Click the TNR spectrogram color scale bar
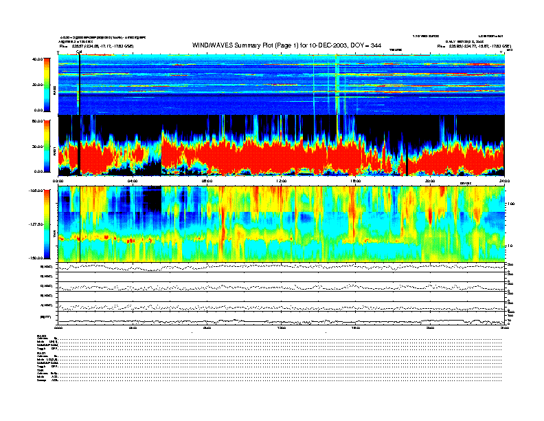The width and height of the screenshot is (544, 421). [47, 224]
